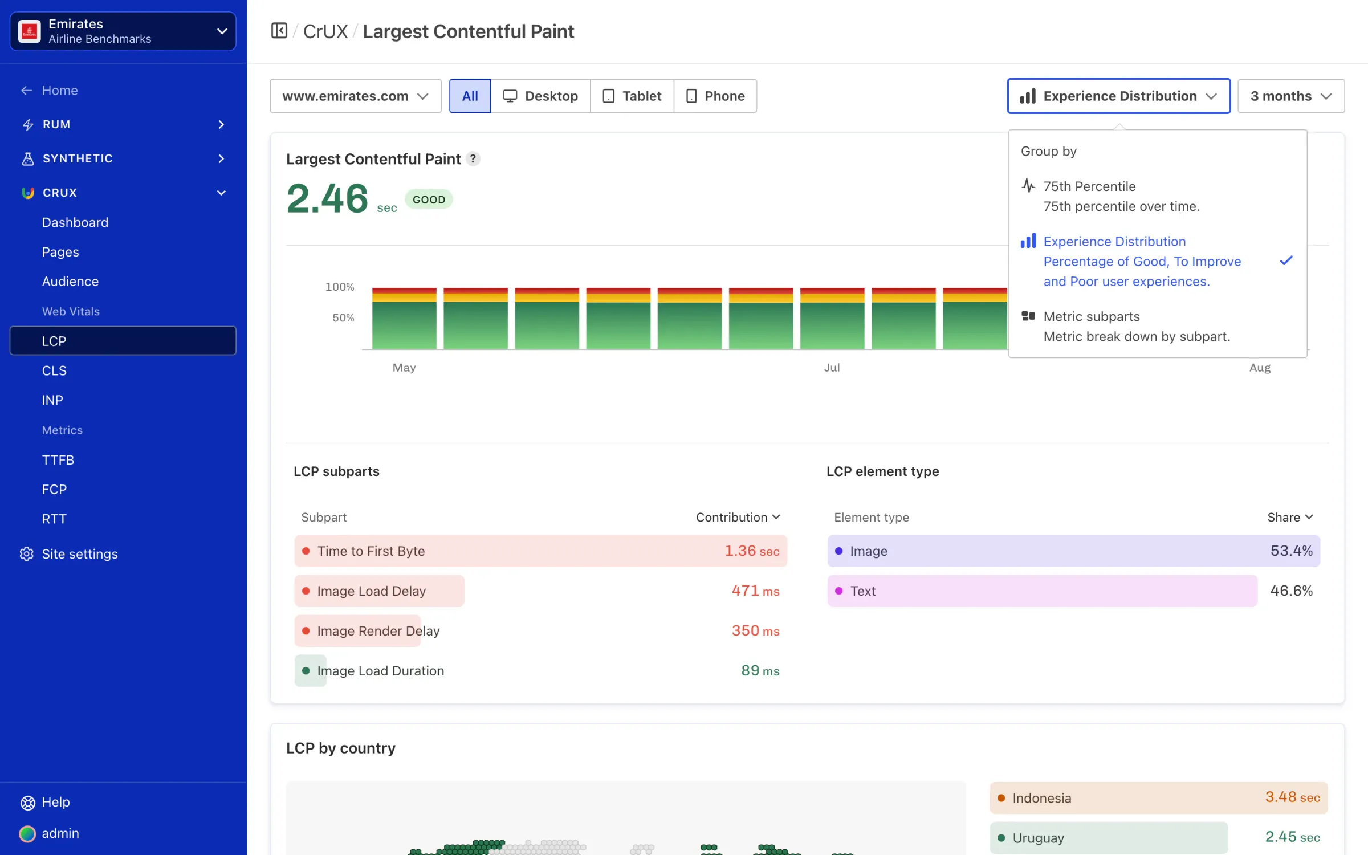Screen dimensions: 1368x855
Task: Click the Emirates logo icon
Action: (x=30, y=31)
